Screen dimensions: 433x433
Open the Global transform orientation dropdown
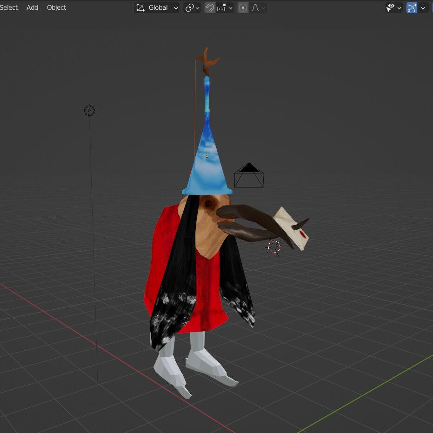click(157, 7)
